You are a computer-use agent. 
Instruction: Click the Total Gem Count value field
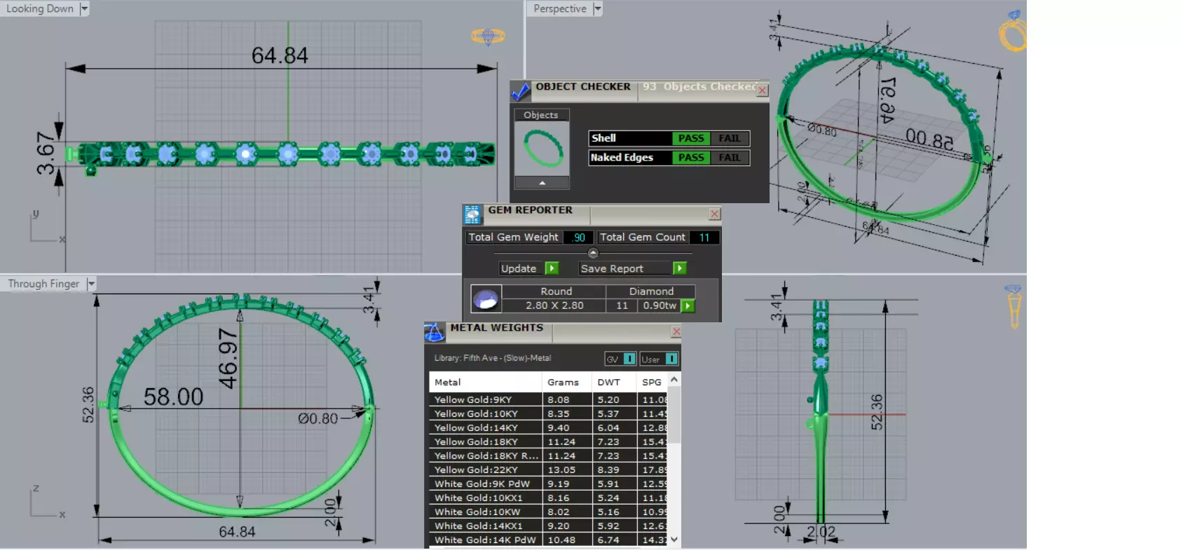pyautogui.click(x=704, y=238)
